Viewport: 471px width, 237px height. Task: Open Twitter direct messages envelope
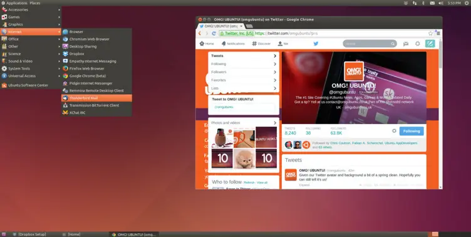pos(406,44)
